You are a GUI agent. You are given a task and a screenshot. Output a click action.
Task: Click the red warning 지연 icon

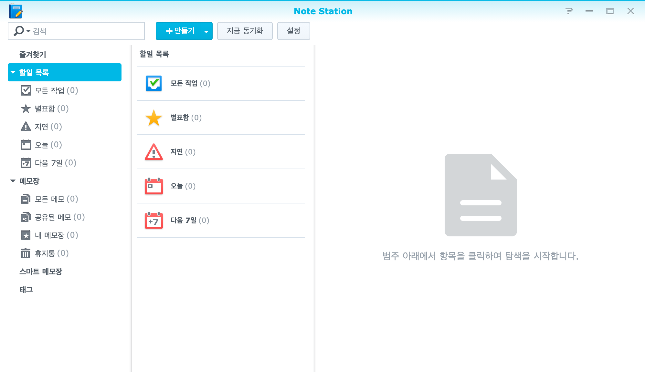[154, 152]
